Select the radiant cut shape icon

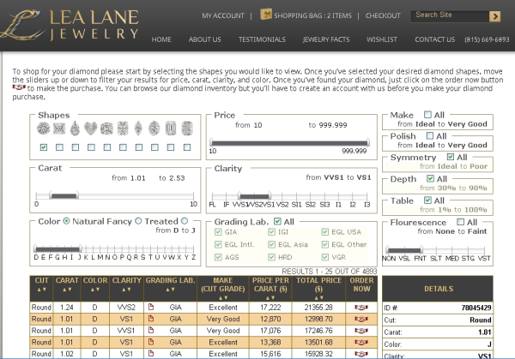[x=187, y=129]
